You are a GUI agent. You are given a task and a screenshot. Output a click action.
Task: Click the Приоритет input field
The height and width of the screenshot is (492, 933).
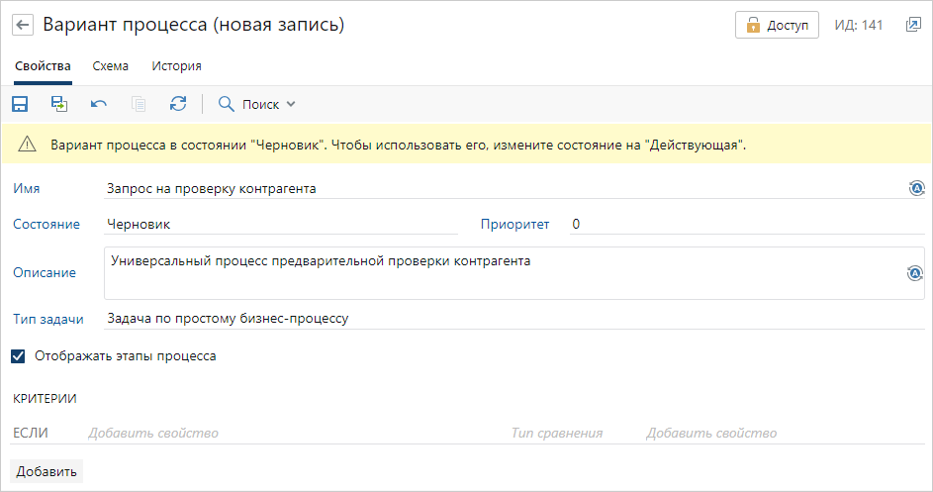pos(747,225)
